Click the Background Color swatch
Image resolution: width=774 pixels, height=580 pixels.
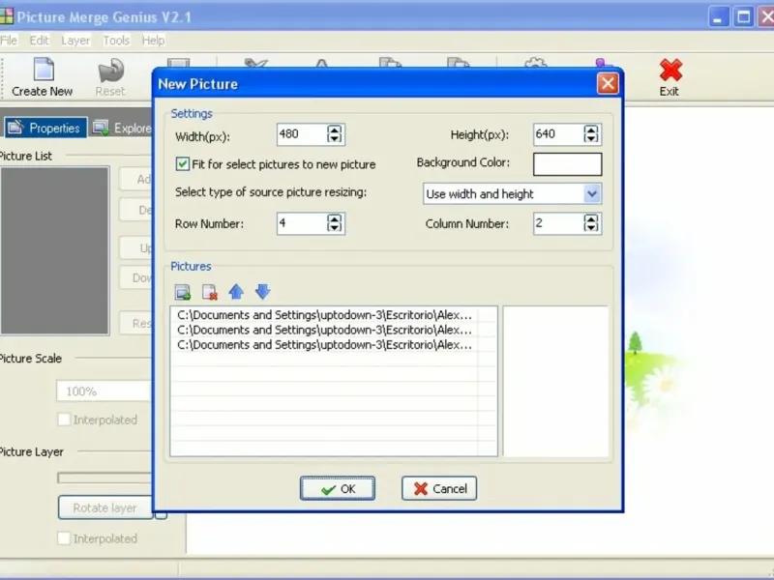(568, 164)
